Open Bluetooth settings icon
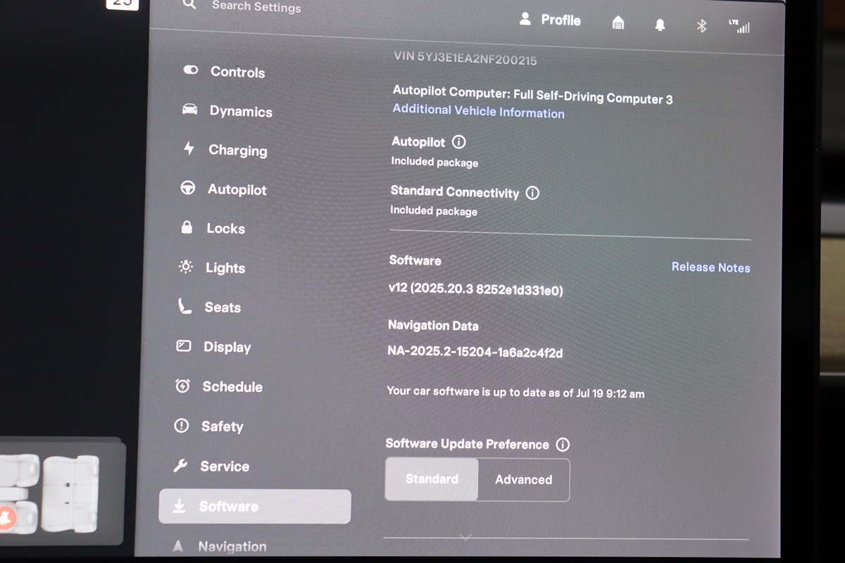 tap(701, 26)
